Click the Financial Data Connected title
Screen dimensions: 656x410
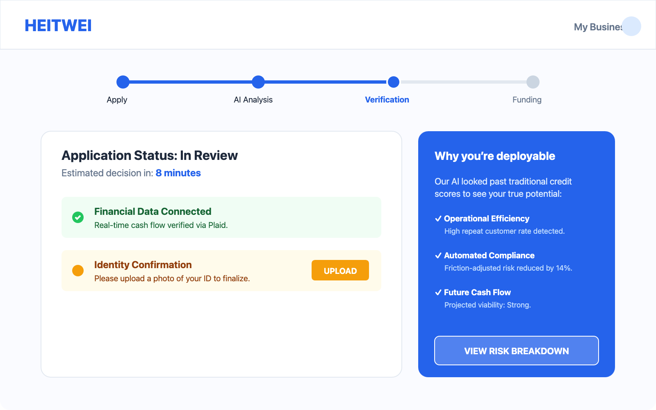(153, 212)
